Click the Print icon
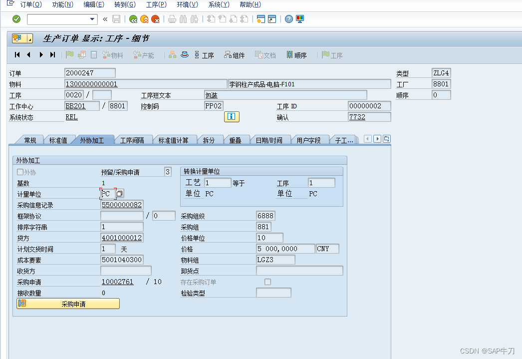The image size is (522, 359). (x=172, y=19)
